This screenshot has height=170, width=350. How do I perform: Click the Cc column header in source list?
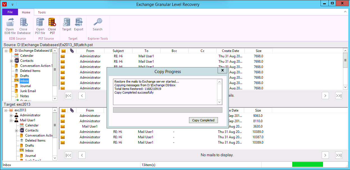(x=202, y=51)
